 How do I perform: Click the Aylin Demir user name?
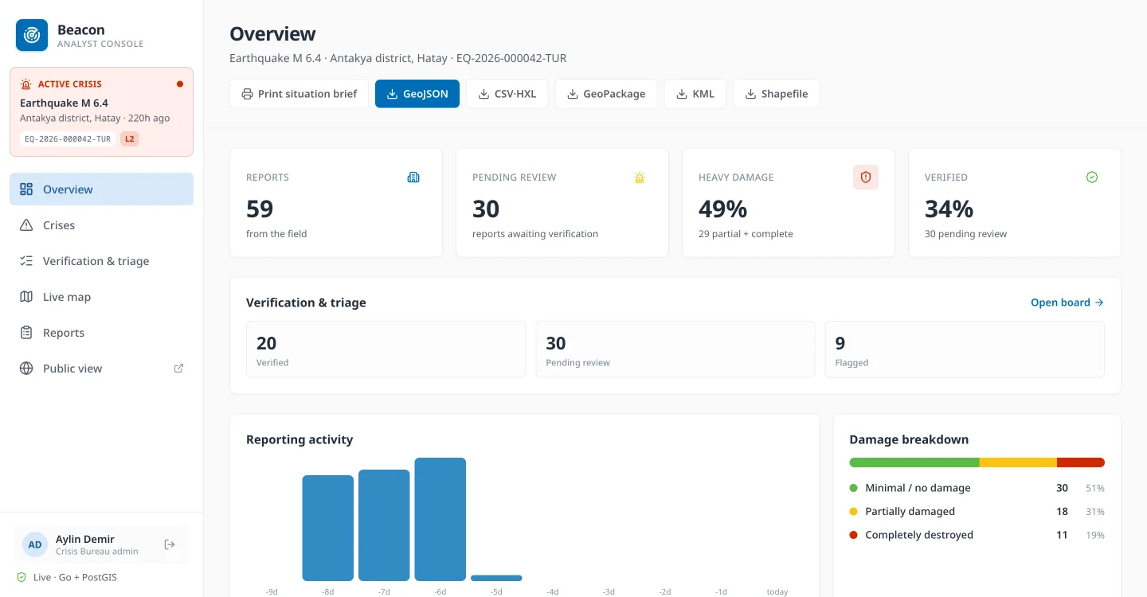(85, 539)
